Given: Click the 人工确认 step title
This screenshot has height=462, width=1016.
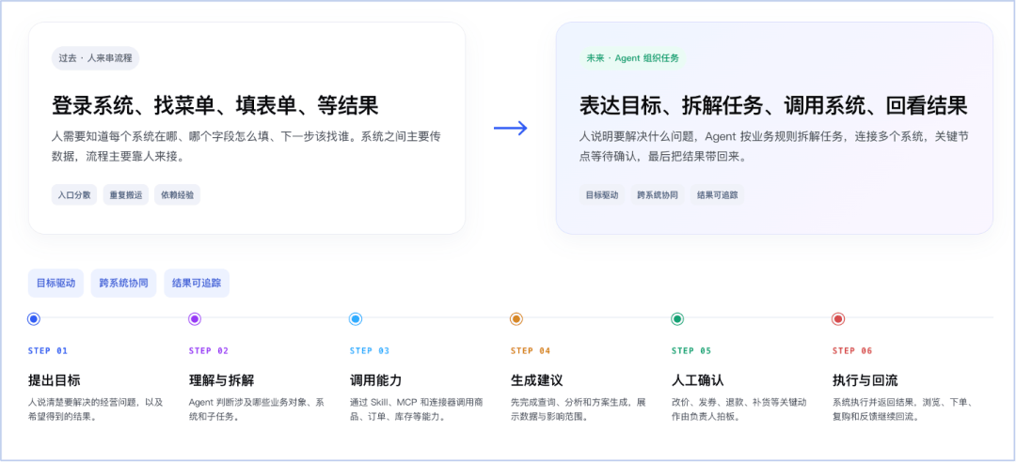Looking at the screenshot, I should 698,379.
